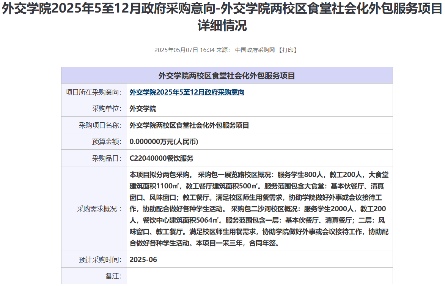Click the 项目所在采购意向 row label
Image resolution: width=445 pixels, height=286 pixels.
point(93,92)
